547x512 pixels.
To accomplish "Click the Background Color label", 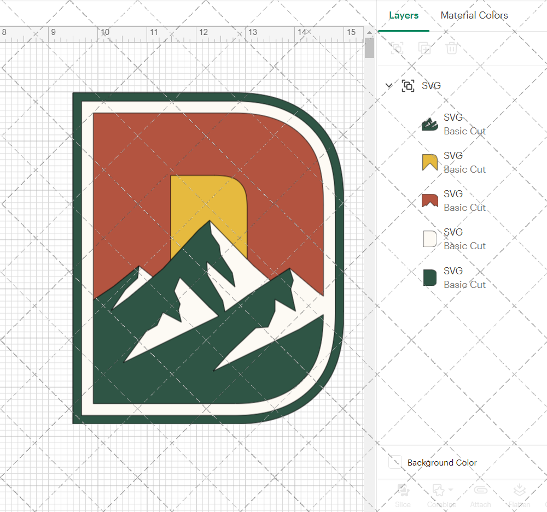I will 442,462.
